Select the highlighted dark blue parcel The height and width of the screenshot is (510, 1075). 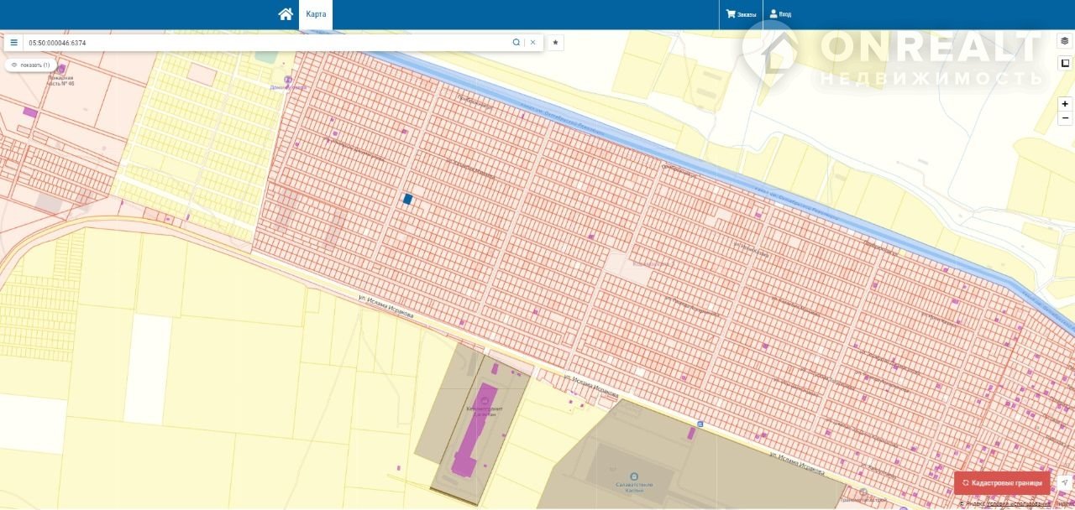coord(407,199)
